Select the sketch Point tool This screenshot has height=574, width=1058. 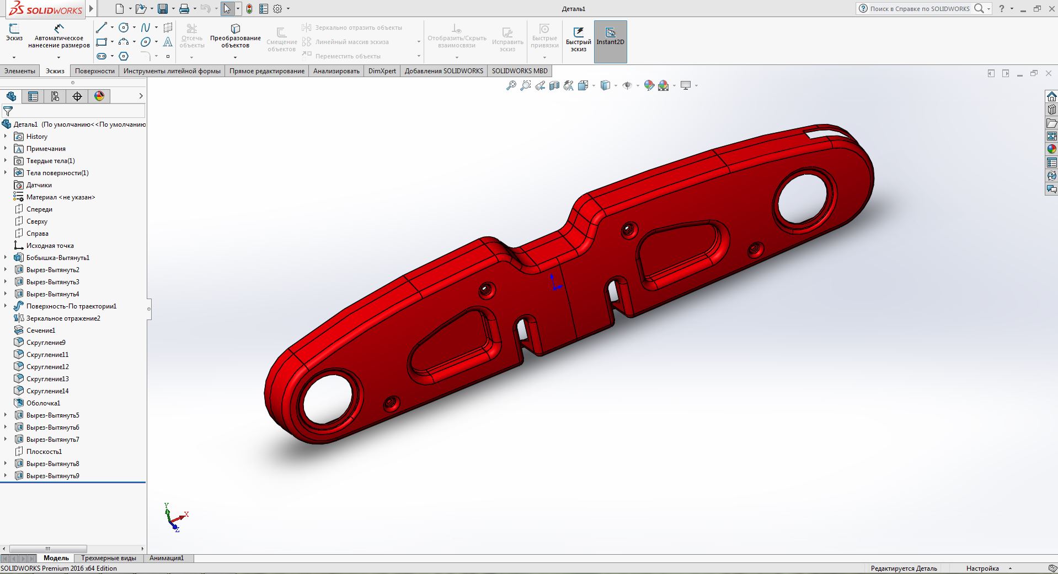(x=168, y=56)
